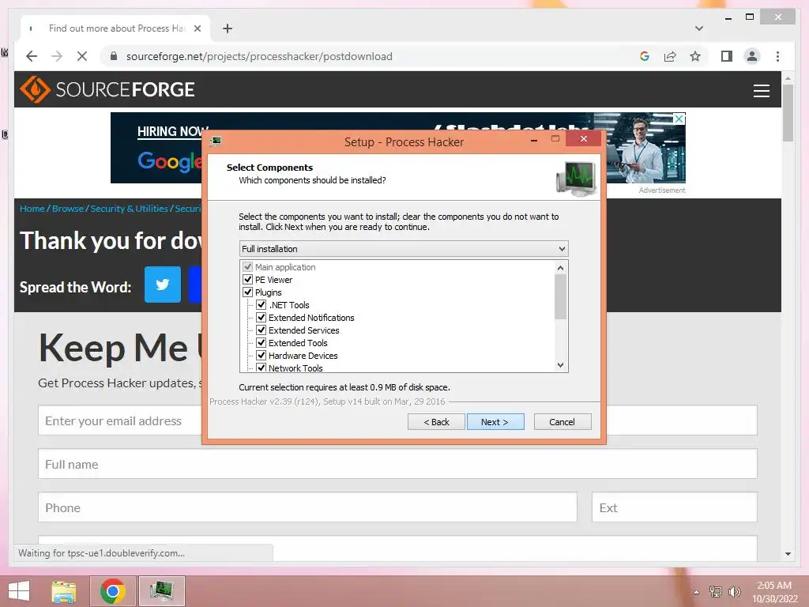Open Chrome profile avatar
The width and height of the screenshot is (809, 607).
tap(752, 56)
